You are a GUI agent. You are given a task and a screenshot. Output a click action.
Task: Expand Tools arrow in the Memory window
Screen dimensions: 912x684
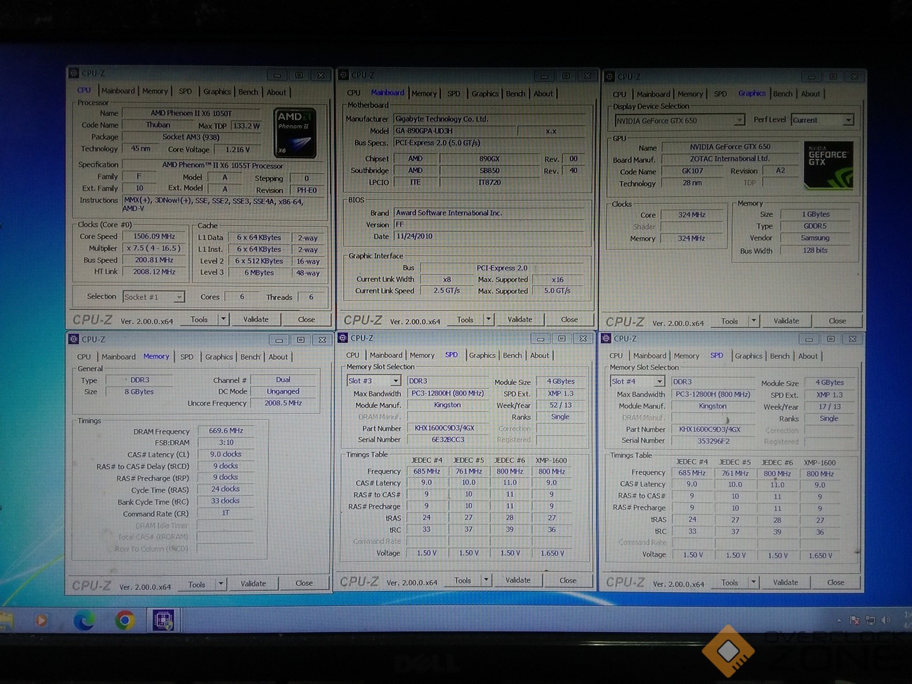[220, 583]
